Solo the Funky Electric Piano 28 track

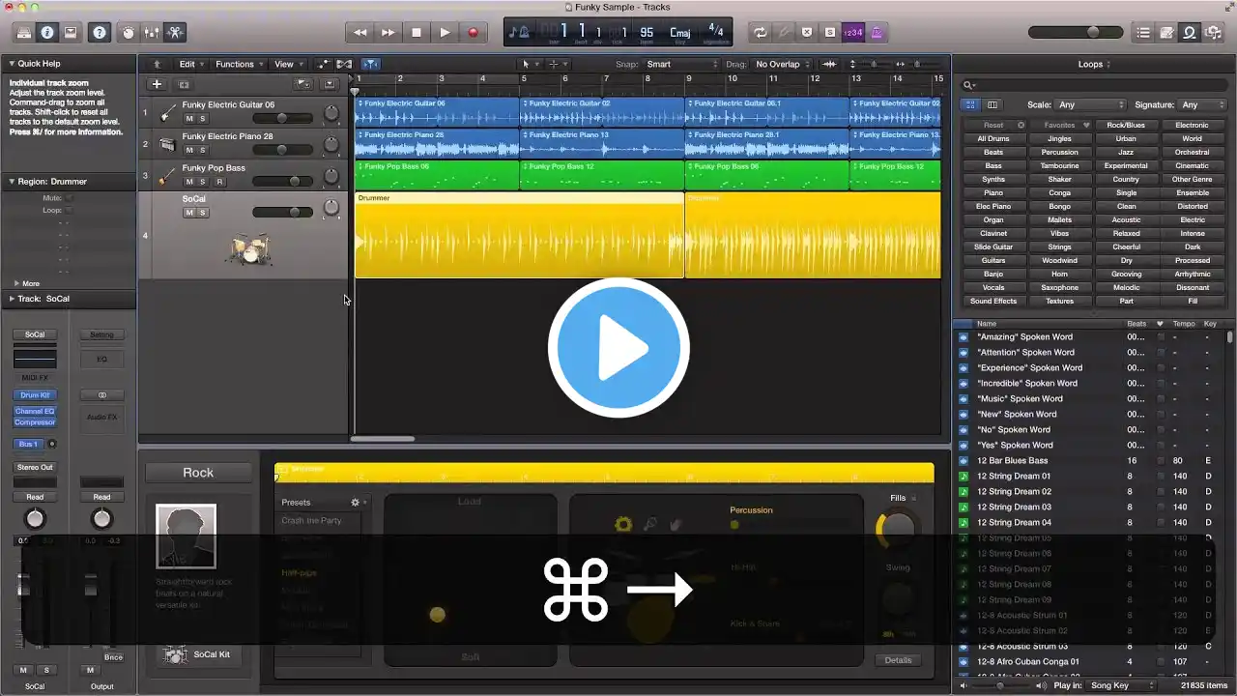[203, 150]
